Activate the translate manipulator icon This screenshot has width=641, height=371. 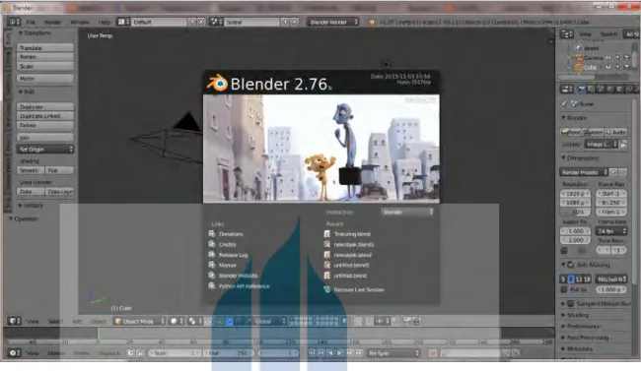(230, 321)
